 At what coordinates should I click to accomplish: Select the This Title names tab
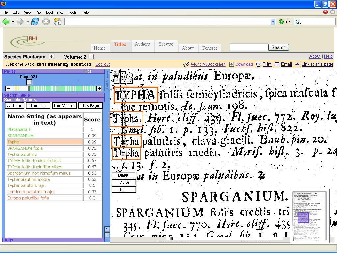pyautogui.click(x=39, y=106)
